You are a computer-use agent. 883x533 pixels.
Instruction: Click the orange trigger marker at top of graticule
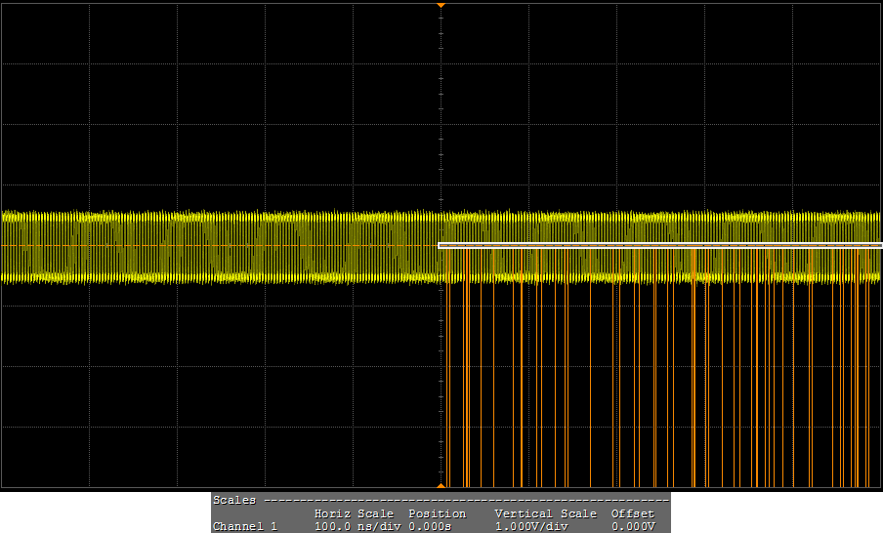[441, 5]
